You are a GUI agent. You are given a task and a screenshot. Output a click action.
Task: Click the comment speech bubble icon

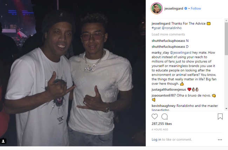[x=165, y=117]
